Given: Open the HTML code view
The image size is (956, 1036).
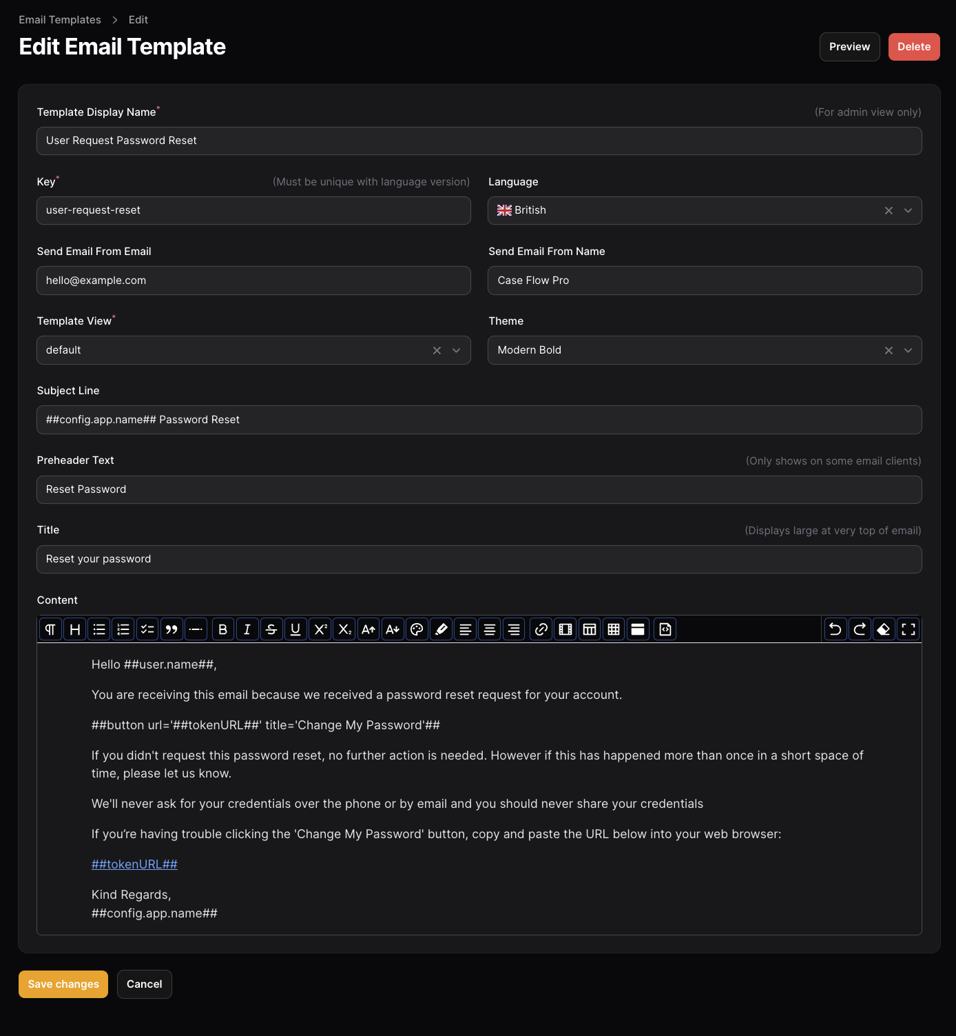Looking at the screenshot, I should click(x=665, y=629).
